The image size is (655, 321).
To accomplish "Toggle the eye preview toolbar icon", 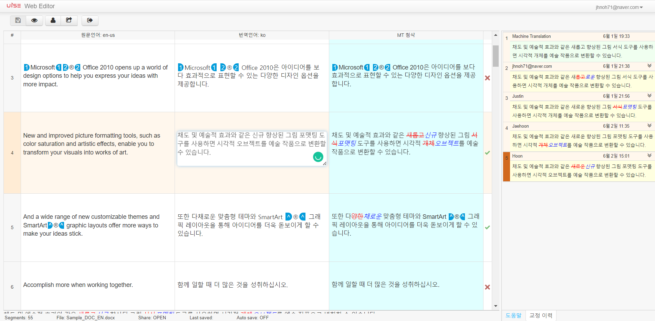I will [34, 21].
